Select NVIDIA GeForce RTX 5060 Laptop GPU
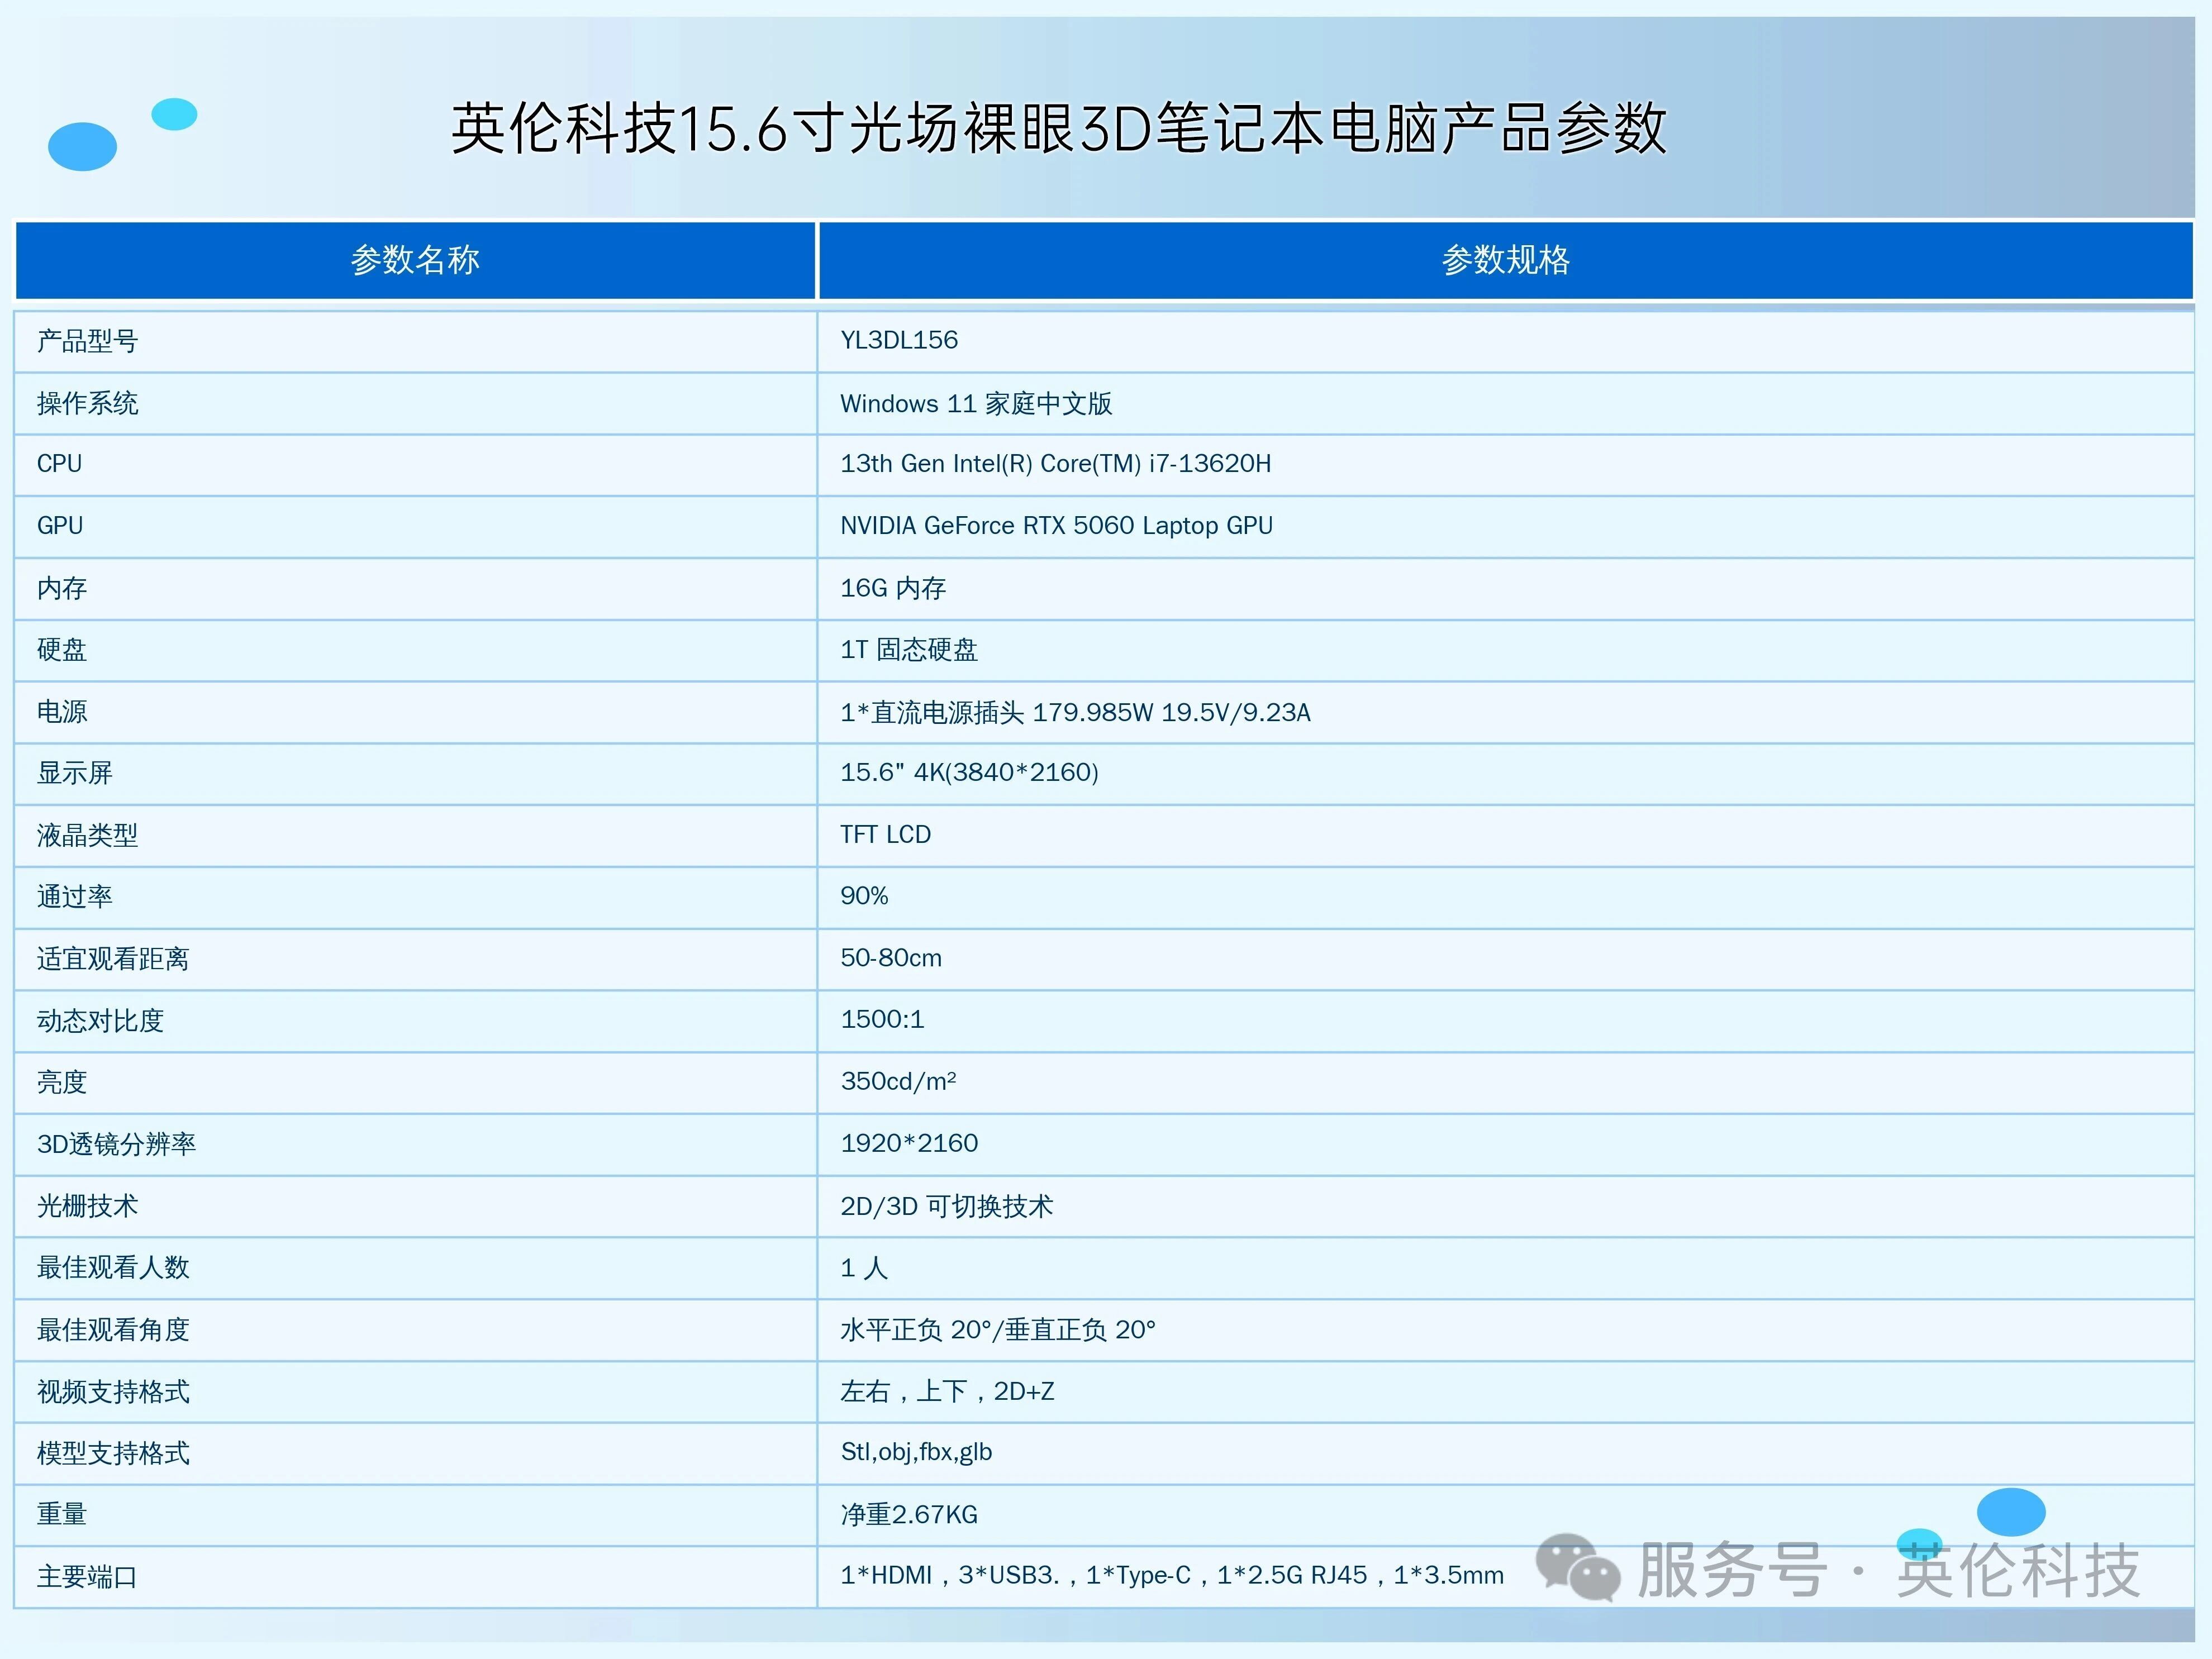This screenshot has width=2212, height=1659. click(x=1056, y=526)
